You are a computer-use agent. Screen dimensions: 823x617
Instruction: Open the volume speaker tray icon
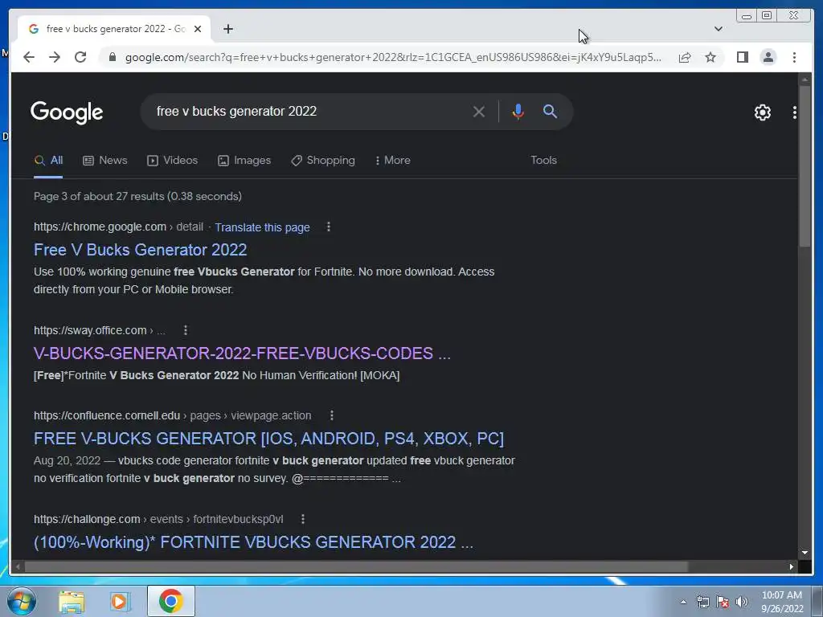(x=741, y=602)
